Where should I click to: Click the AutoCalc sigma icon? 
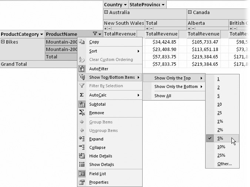coord(81,95)
